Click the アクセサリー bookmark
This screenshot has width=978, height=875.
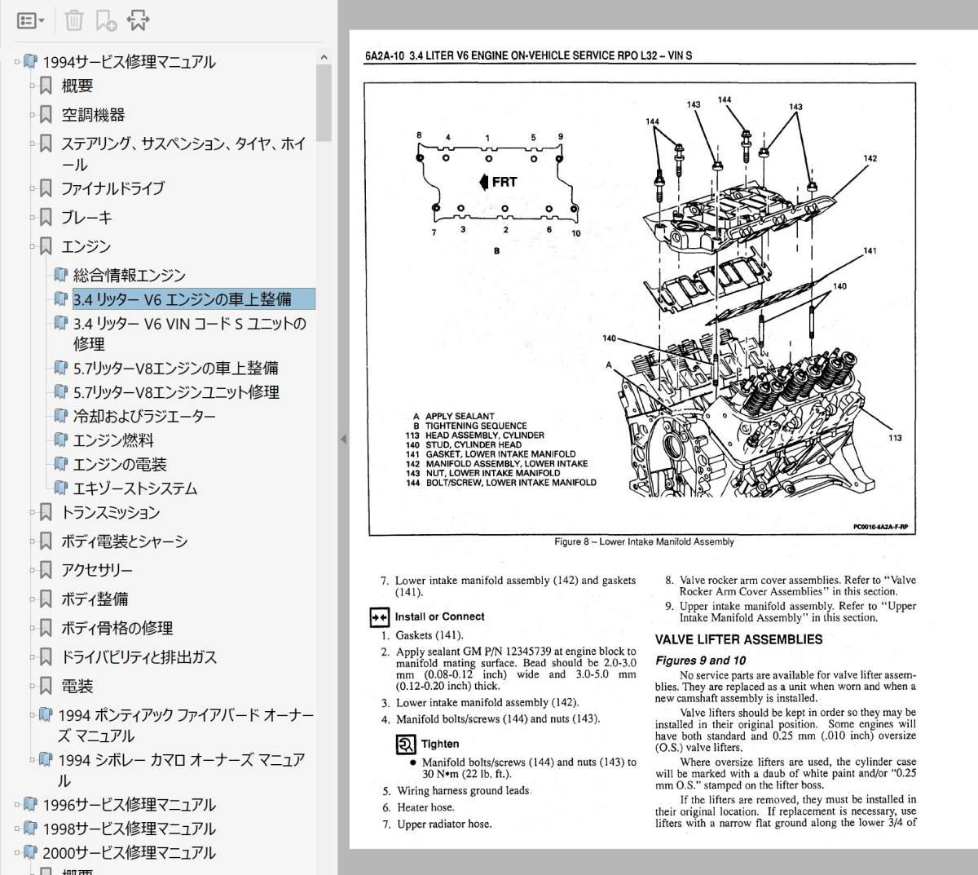click(97, 570)
